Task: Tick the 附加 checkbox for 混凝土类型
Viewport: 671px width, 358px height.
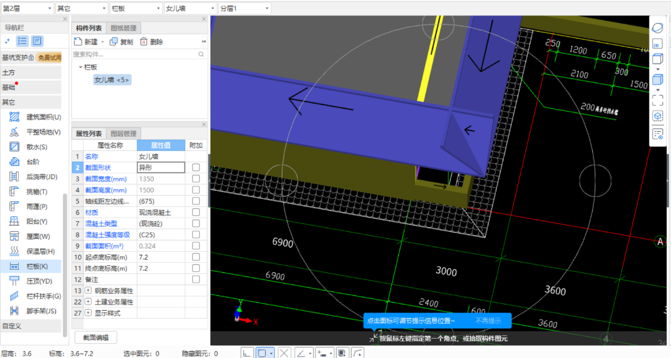Action: coord(196,223)
